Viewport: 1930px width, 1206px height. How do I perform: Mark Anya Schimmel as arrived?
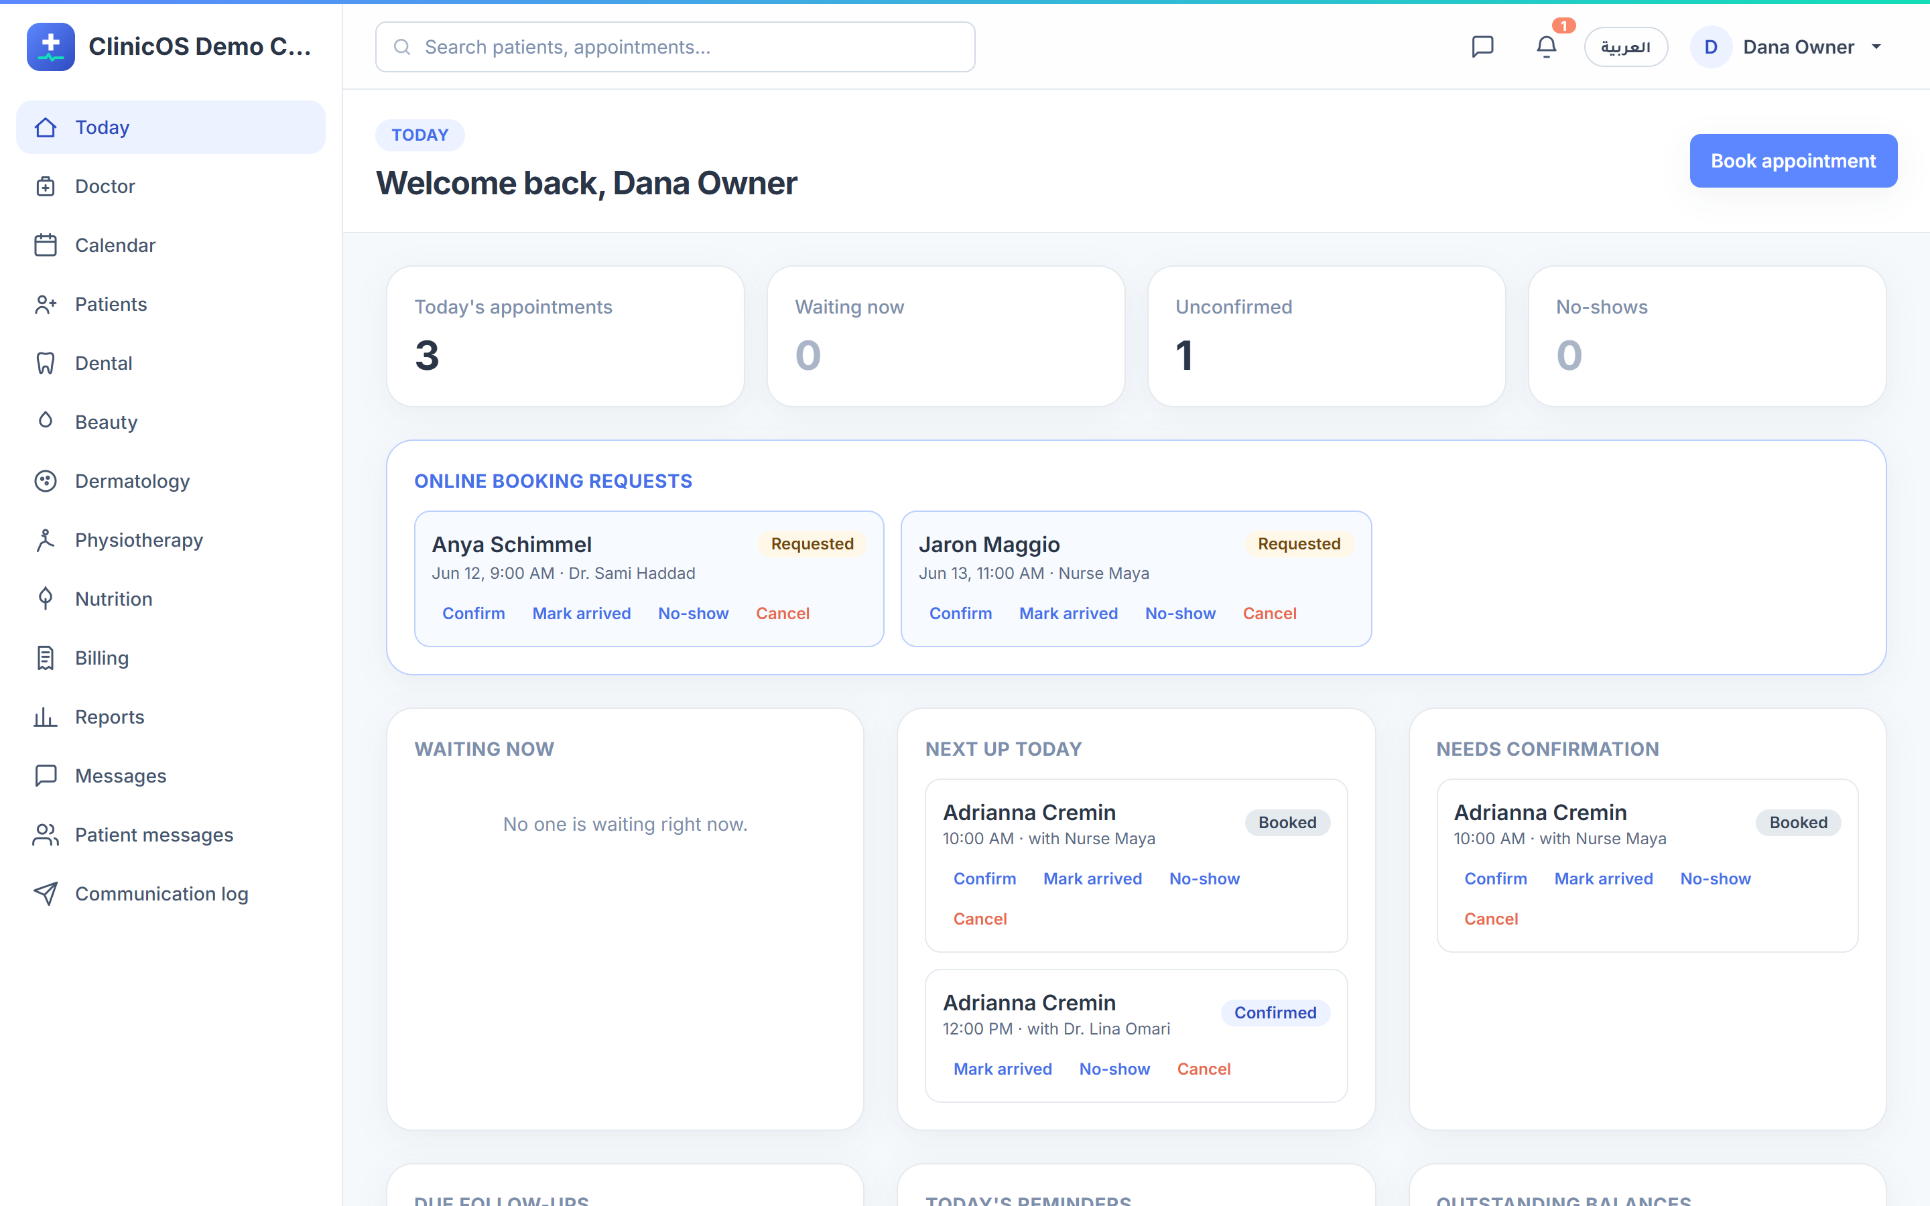(x=582, y=613)
